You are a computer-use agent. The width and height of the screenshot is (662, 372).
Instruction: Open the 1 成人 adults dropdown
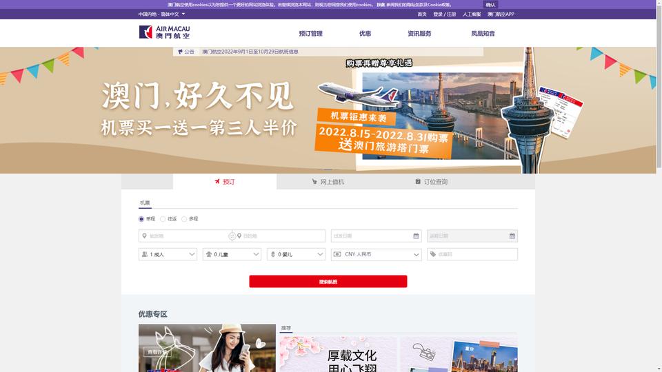click(168, 254)
